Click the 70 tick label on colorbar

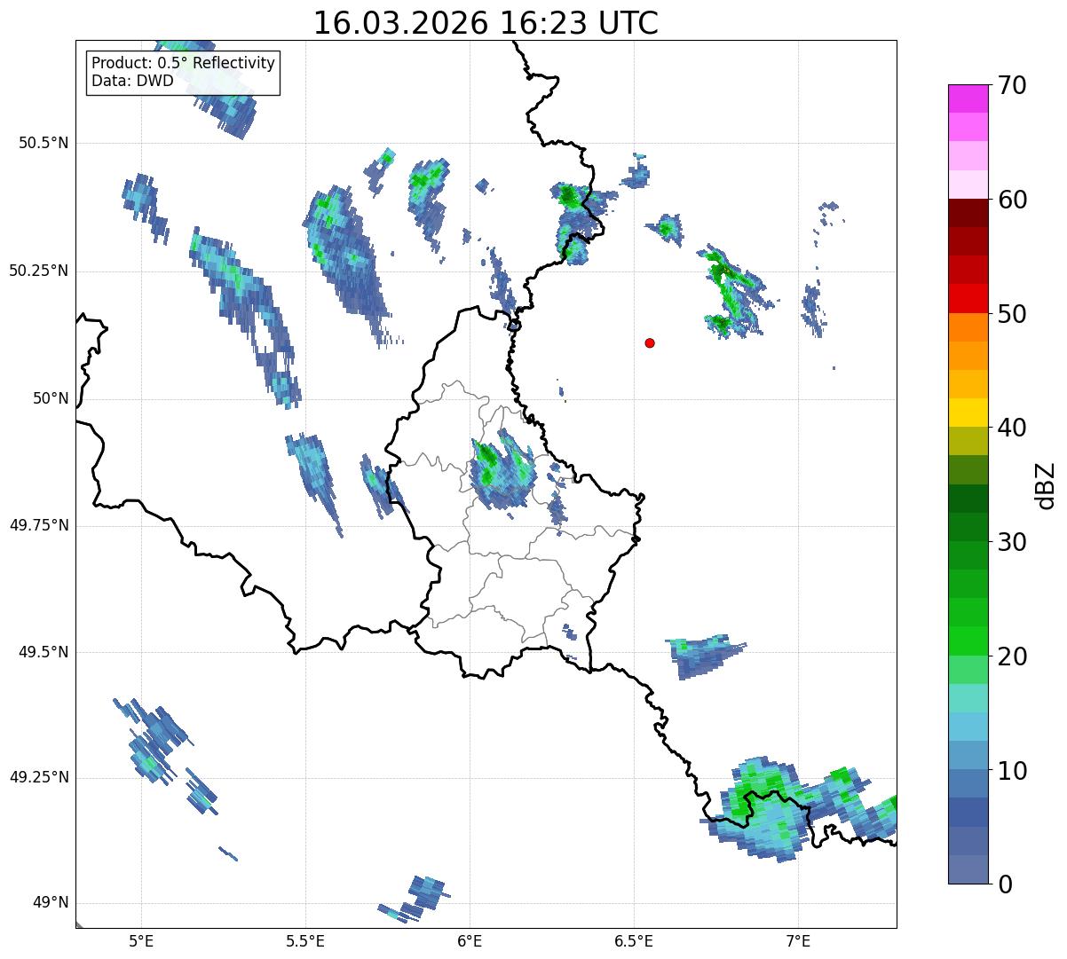click(x=1011, y=86)
